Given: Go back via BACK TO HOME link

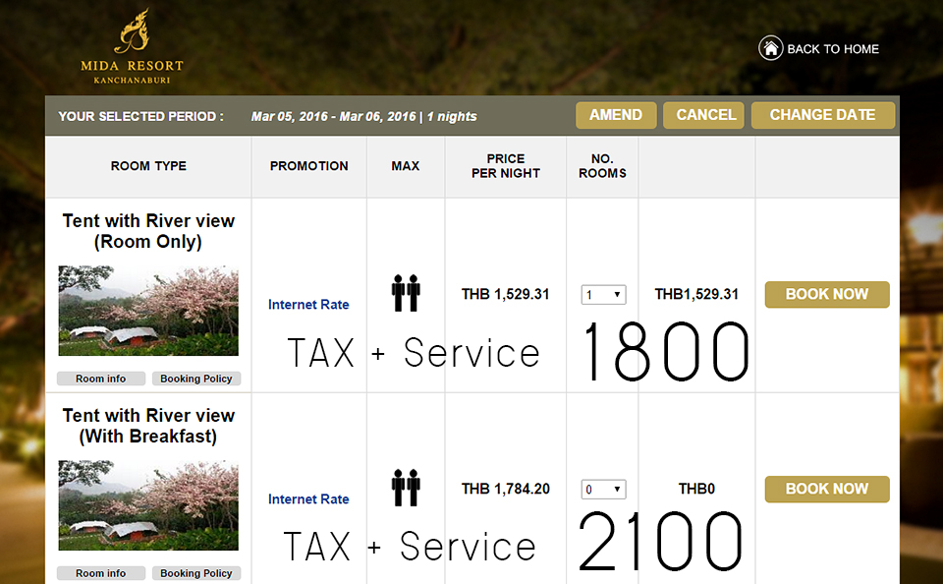Looking at the screenshot, I should (x=833, y=49).
